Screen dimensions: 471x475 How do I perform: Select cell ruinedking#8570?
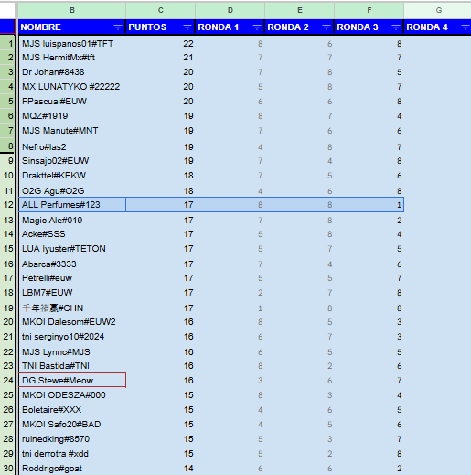coord(72,439)
